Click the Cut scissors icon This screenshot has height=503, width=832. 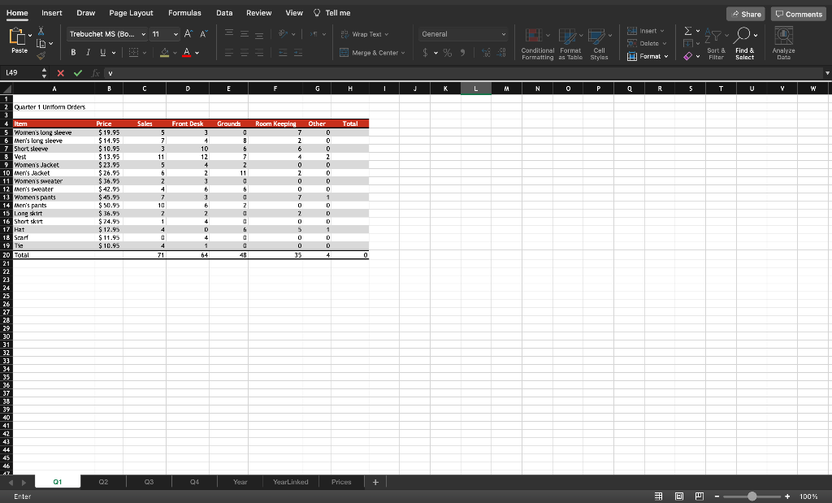coord(41,32)
